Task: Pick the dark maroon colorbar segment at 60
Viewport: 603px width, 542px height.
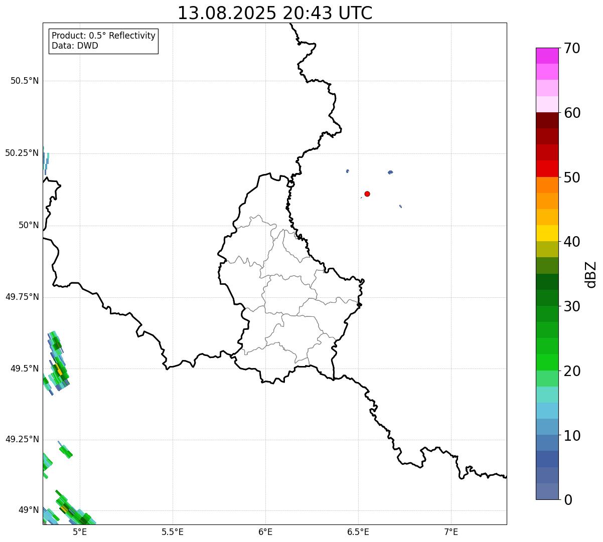Action: point(547,120)
